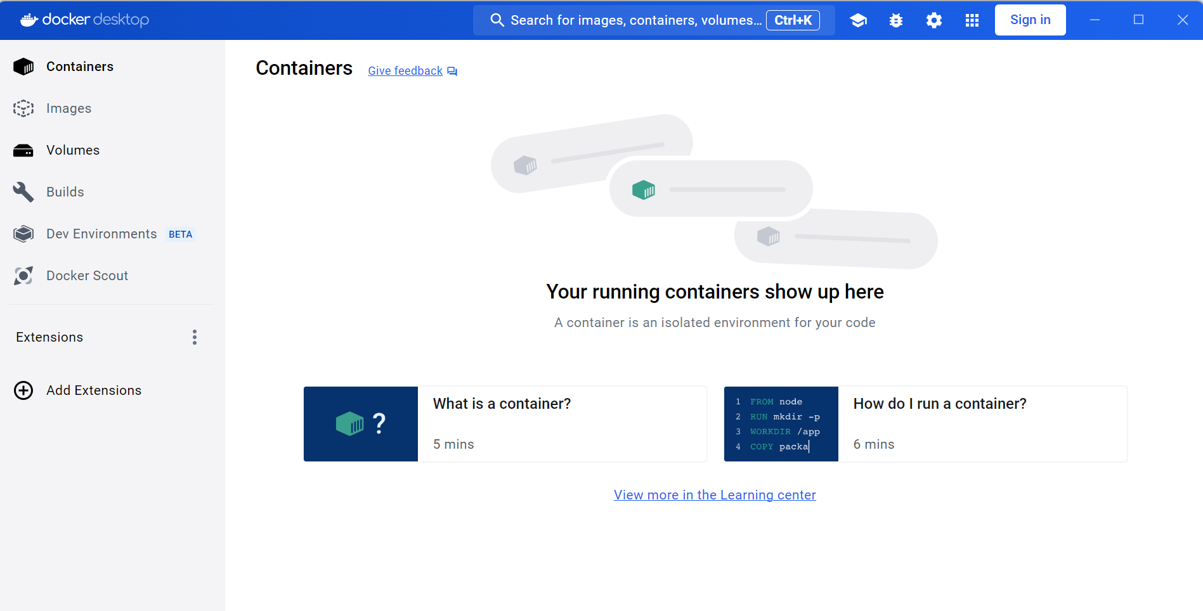Open the Give feedback link
The image size is (1203, 611).
(x=405, y=71)
